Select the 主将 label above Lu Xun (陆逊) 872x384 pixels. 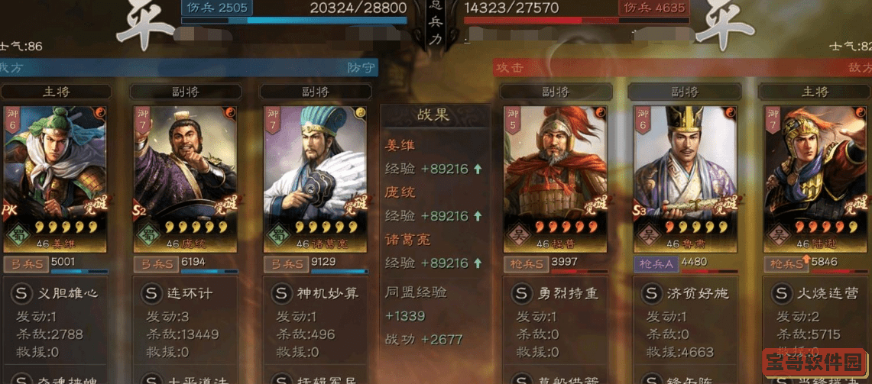pos(815,92)
